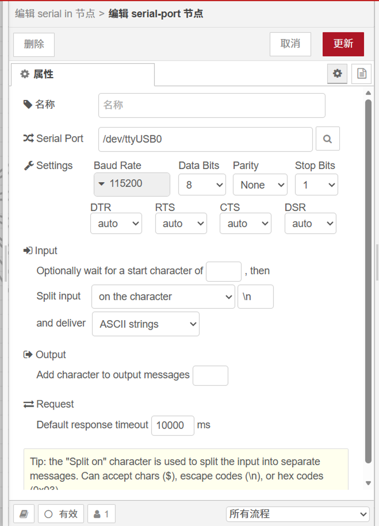This screenshot has width=379, height=526.
Task: Click the 'Settings' label with wrench icon
Action: pyautogui.click(x=48, y=166)
